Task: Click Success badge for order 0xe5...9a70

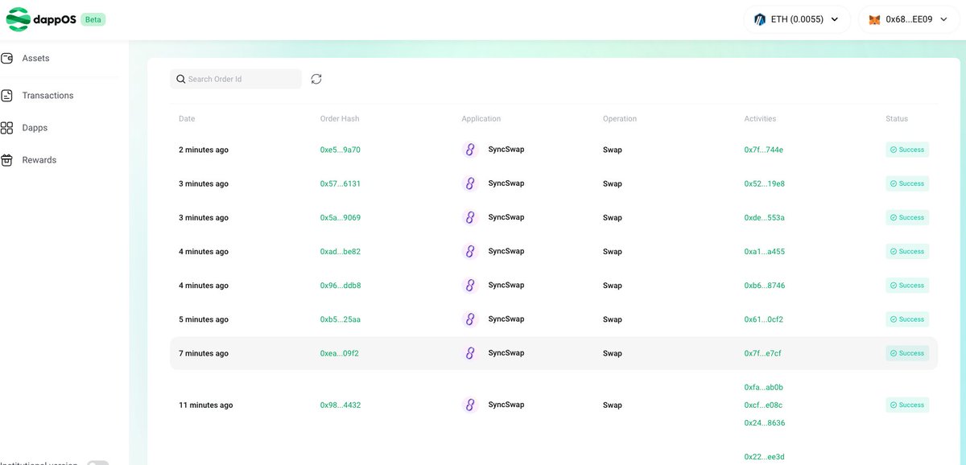Action: 907,150
